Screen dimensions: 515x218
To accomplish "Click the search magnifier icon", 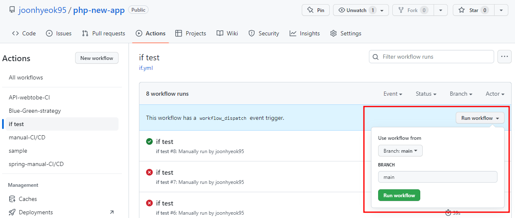I will pos(376,57).
